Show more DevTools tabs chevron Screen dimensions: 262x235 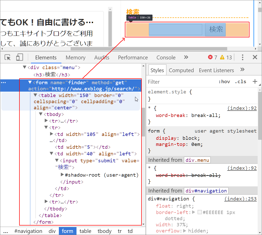(x=186, y=57)
